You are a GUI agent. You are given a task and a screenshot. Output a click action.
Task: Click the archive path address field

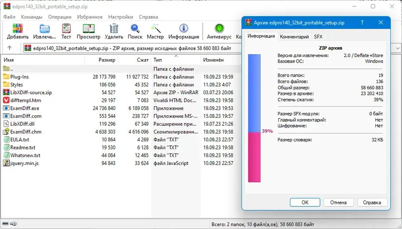pyautogui.click(x=132, y=48)
